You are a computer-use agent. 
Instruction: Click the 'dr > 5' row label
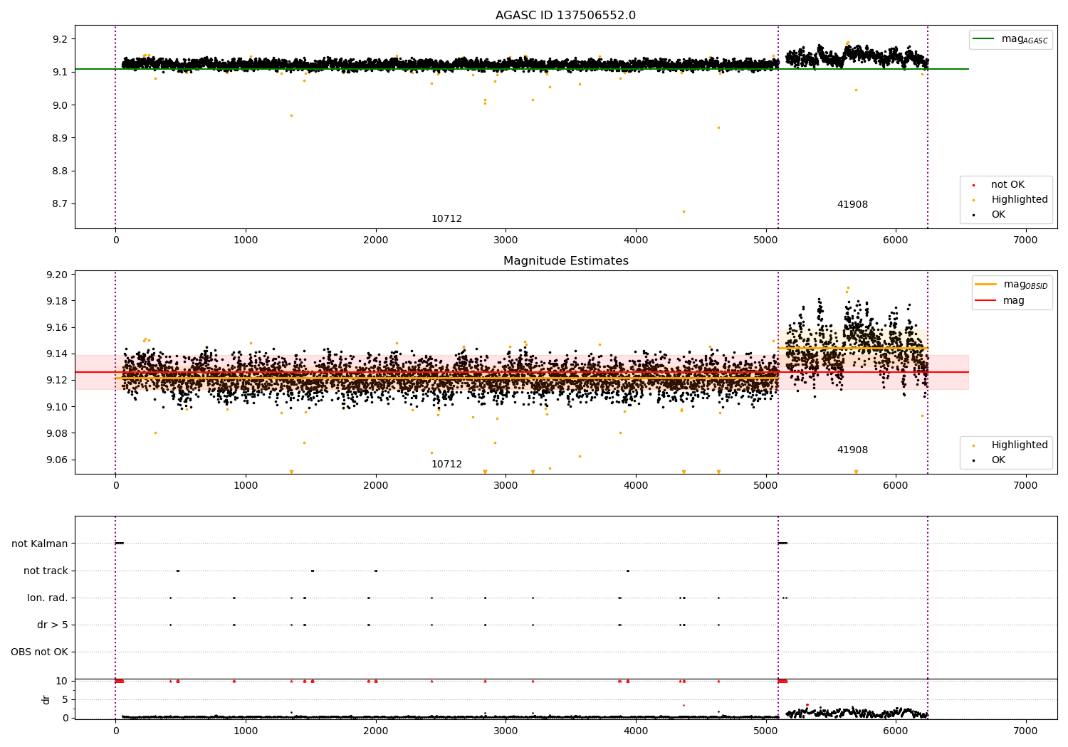(x=52, y=625)
